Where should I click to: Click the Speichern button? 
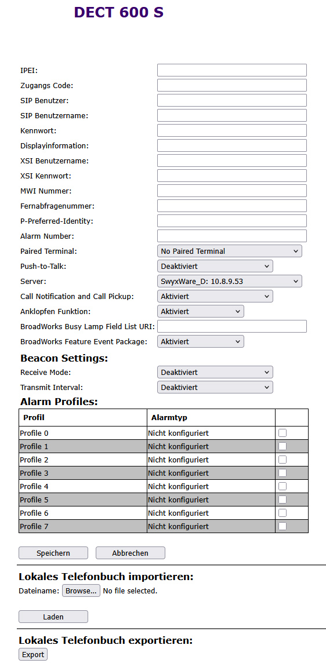point(53,553)
